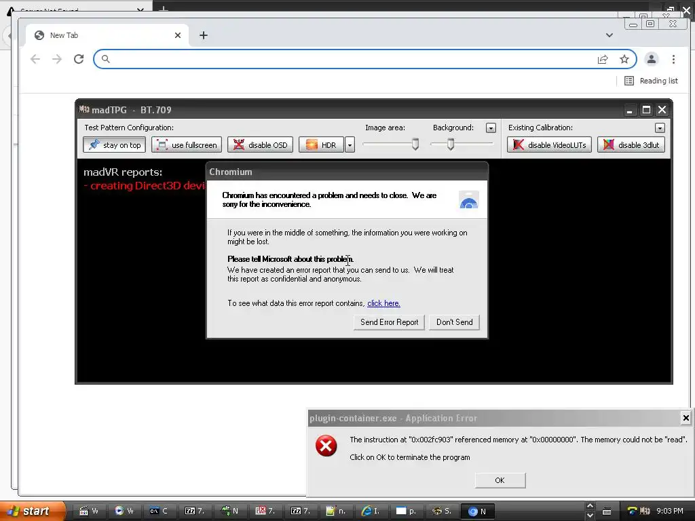Viewport: 695px width, 521px height.
Task: Open a new browser tab with the plus button
Action: click(x=204, y=35)
